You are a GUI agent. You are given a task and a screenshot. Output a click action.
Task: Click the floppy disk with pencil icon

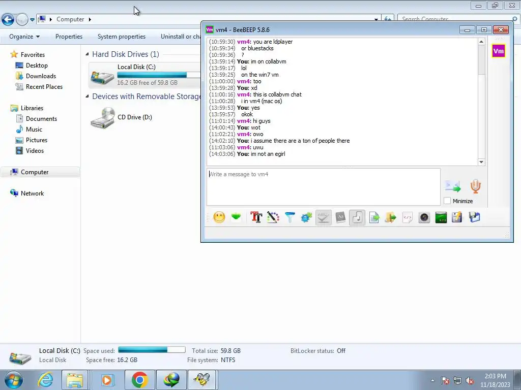coord(457,217)
